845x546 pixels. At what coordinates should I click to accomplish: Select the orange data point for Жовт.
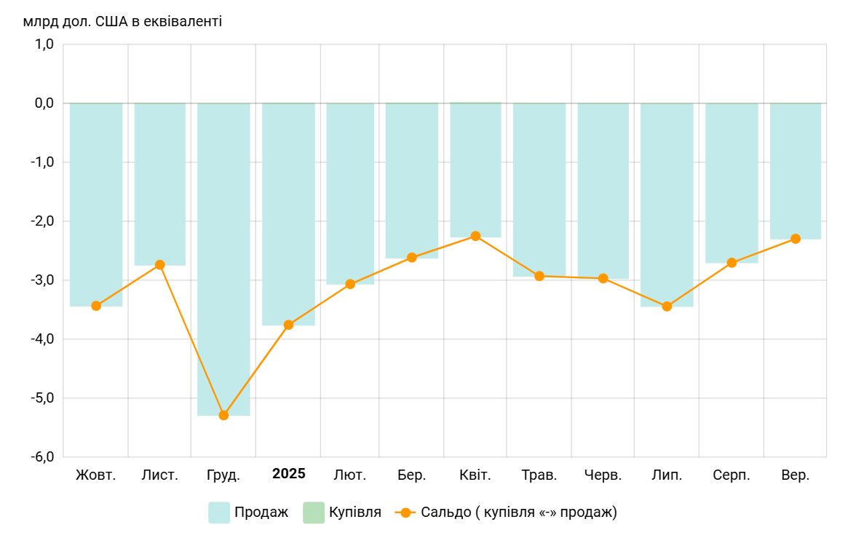point(96,306)
